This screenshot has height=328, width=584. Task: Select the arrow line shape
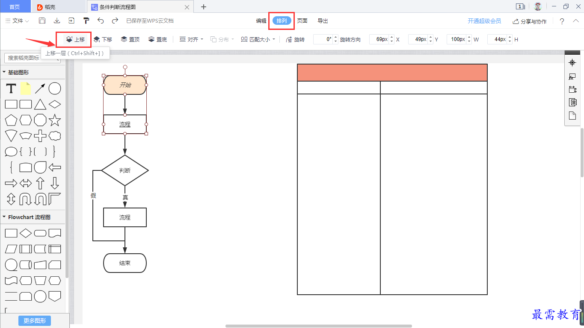(40, 88)
